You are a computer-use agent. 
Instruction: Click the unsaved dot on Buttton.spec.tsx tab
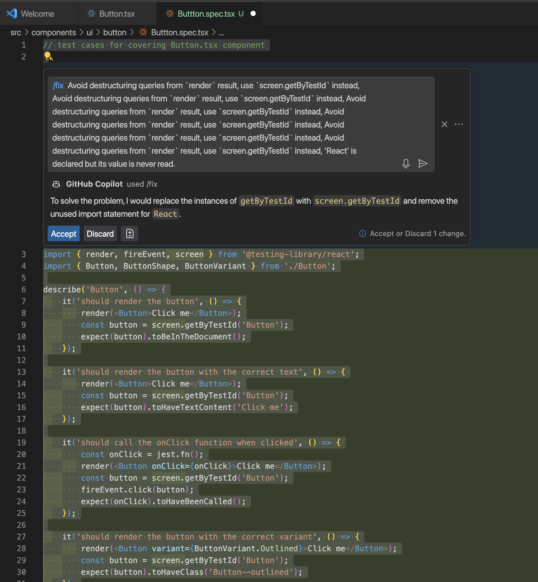pos(253,13)
